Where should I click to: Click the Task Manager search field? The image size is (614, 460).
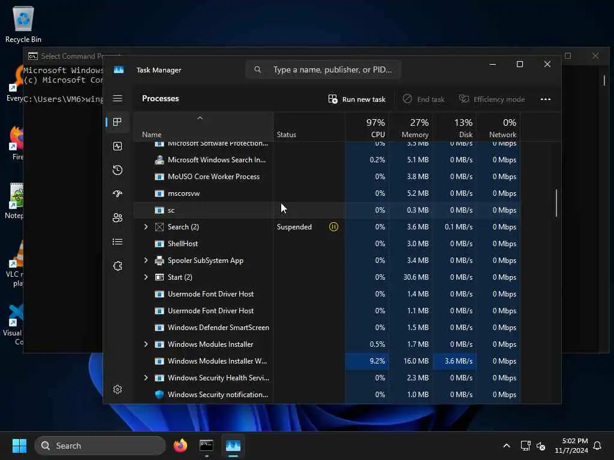click(x=323, y=69)
